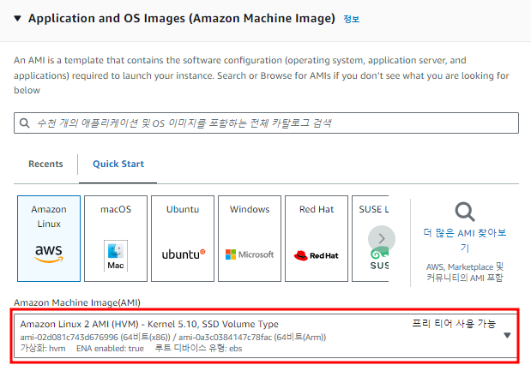Select the macOS AMI card
The image size is (531, 371).
(116, 238)
